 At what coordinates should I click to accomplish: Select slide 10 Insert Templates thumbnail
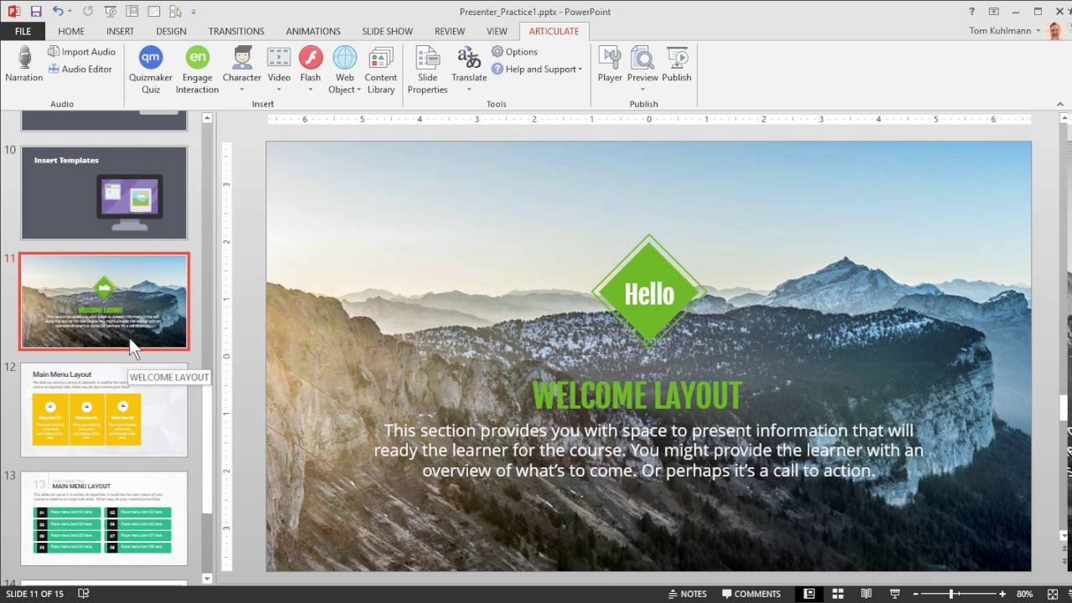coord(104,193)
